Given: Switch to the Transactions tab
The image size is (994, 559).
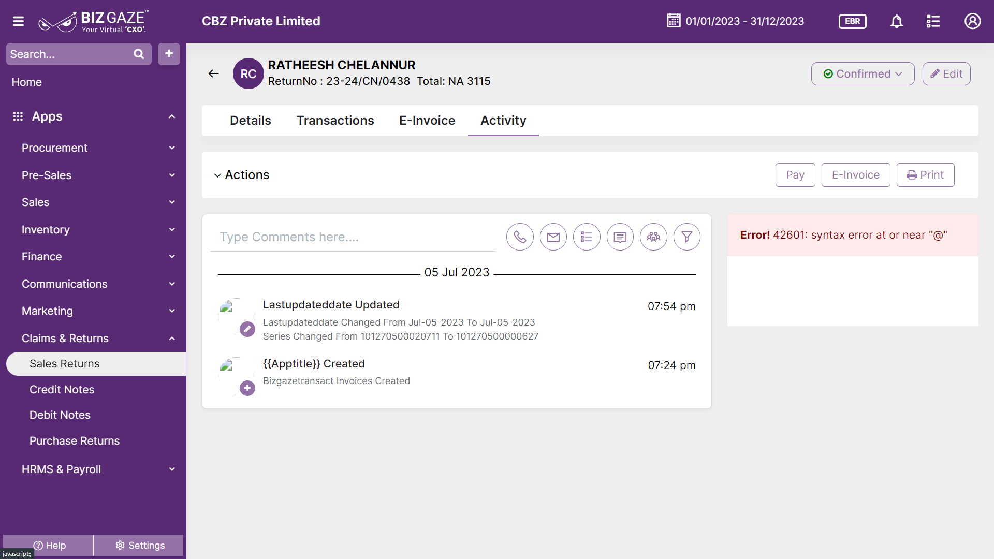Looking at the screenshot, I should tap(335, 121).
